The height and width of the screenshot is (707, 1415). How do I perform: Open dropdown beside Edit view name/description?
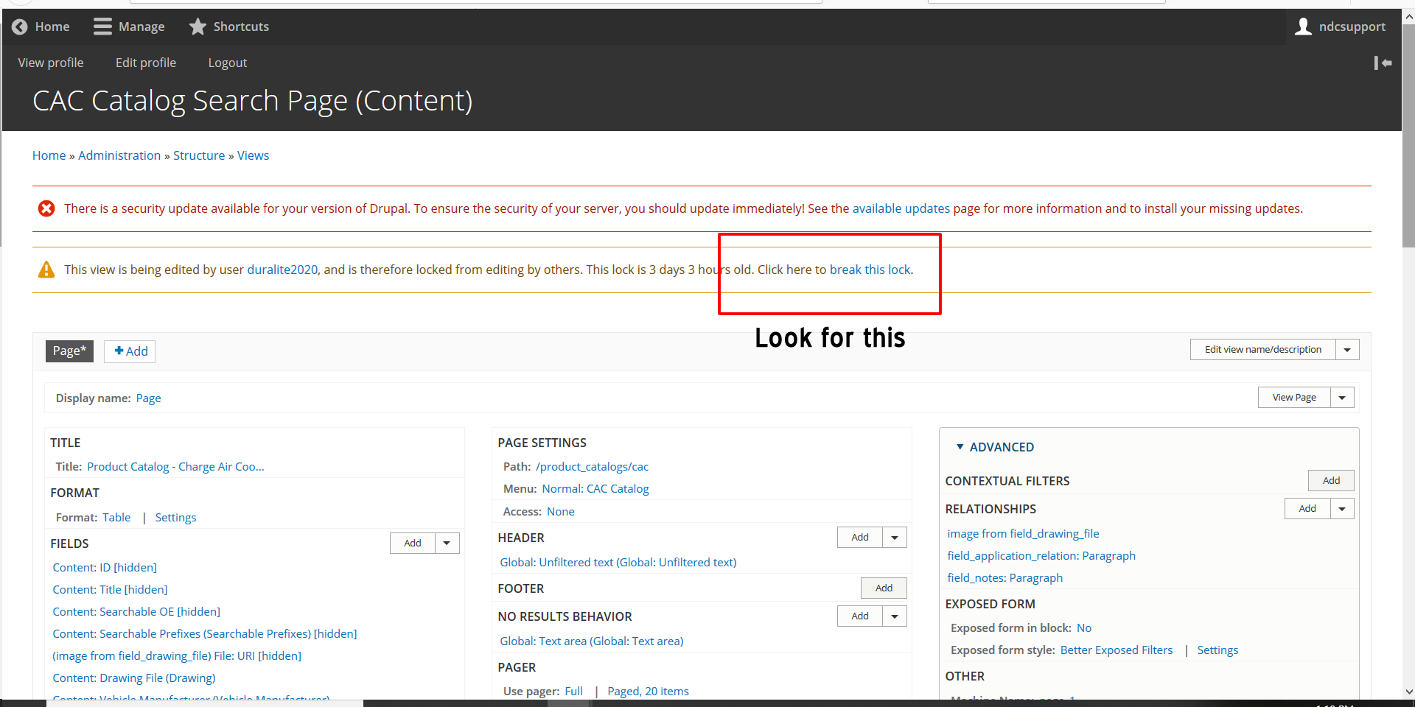(1347, 350)
